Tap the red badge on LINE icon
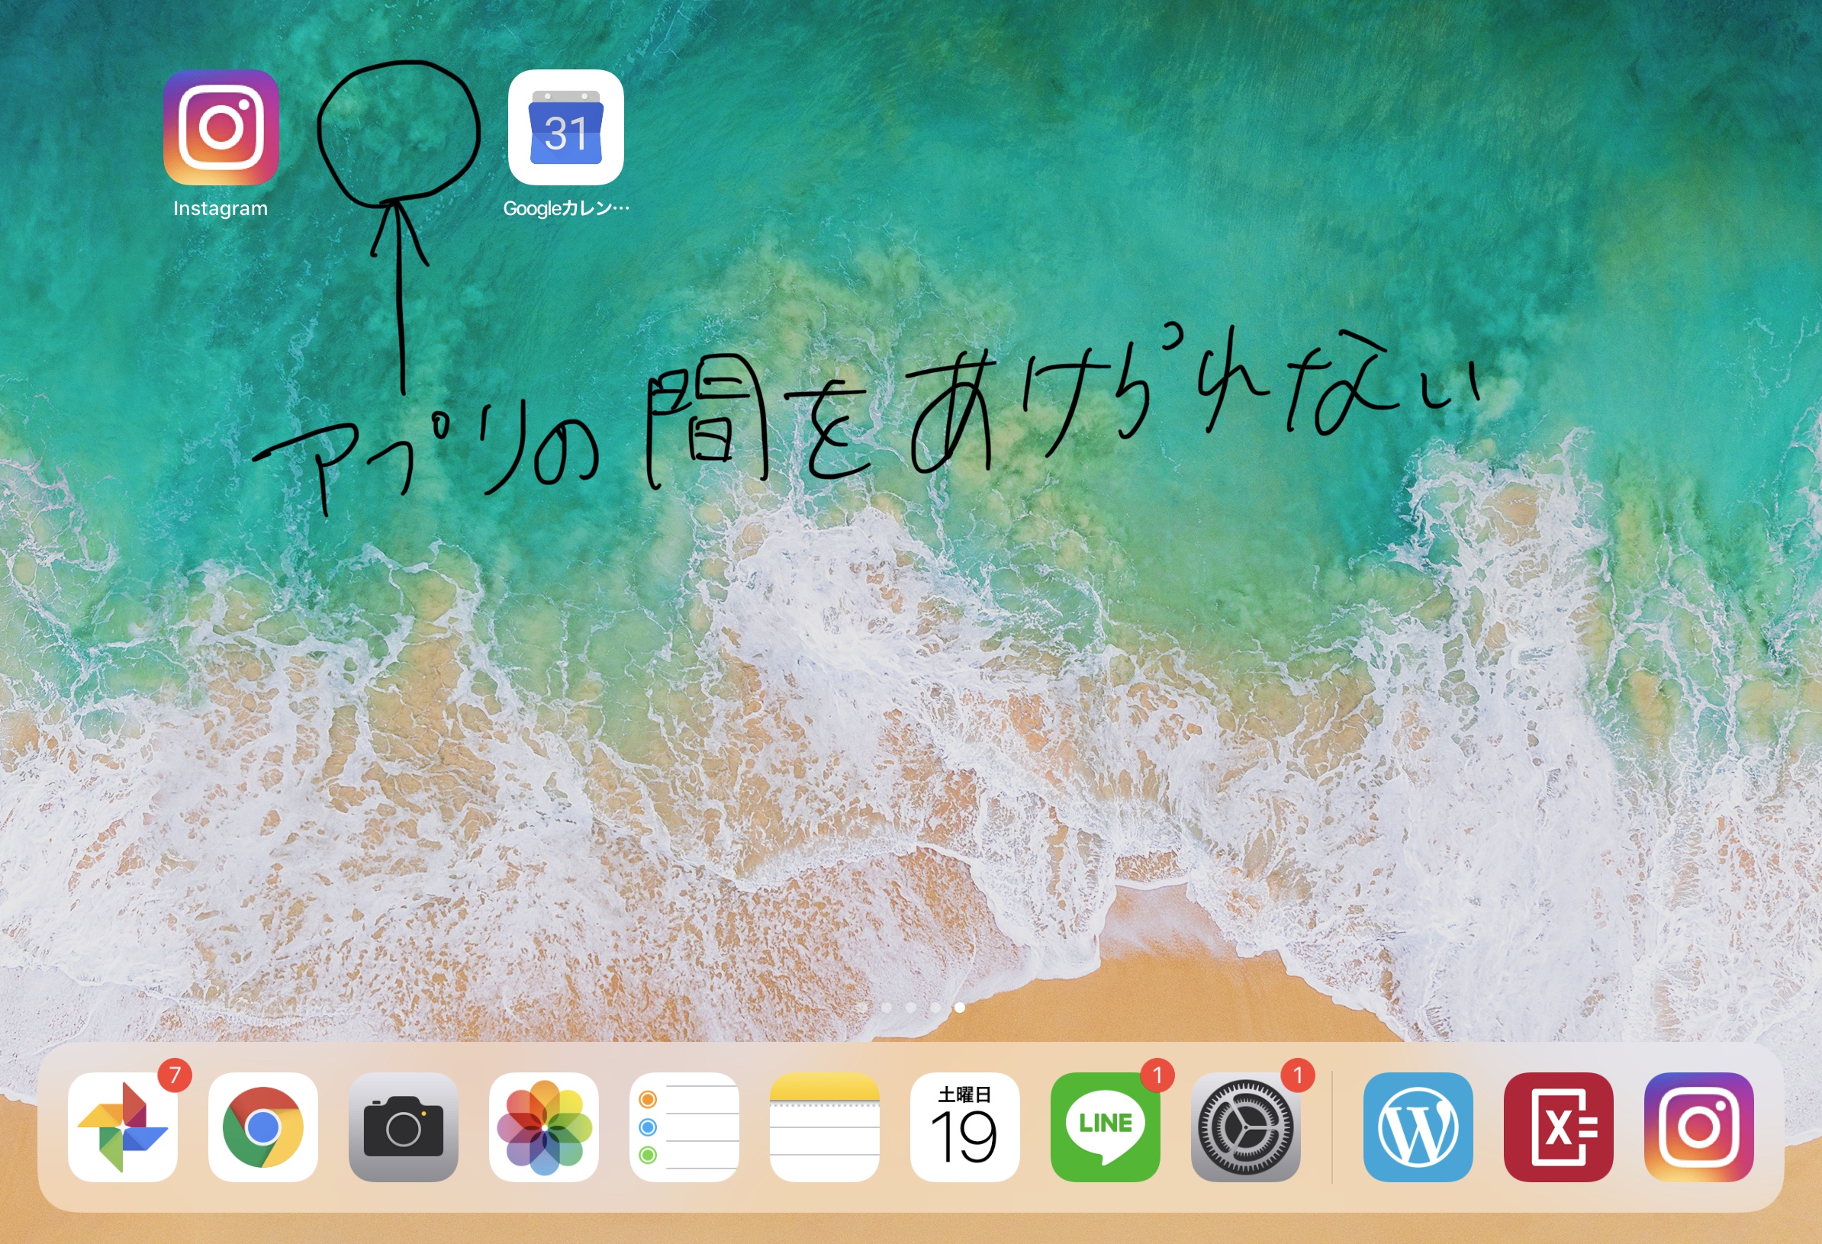This screenshot has width=1822, height=1244. pyautogui.click(x=1157, y=1075)
